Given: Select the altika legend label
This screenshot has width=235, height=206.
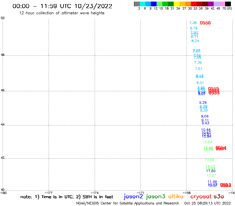Looking at the screenshot, I should (x=176, y=196).
